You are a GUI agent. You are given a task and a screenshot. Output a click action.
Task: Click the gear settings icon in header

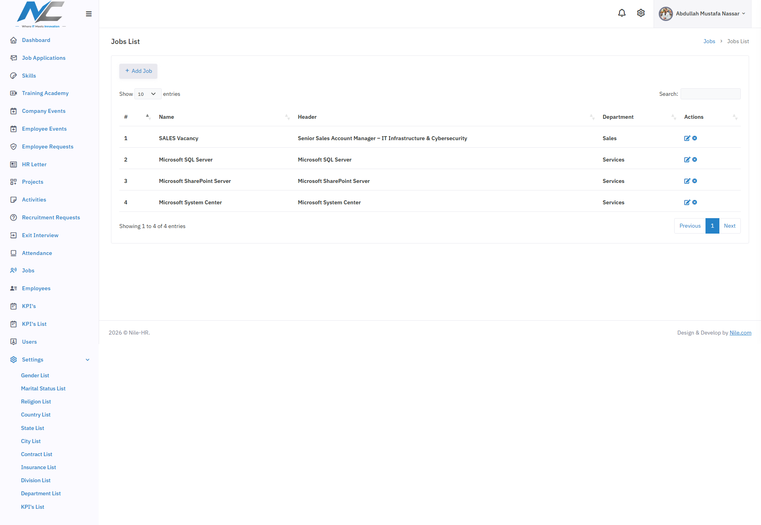click(x=641, y=13)
